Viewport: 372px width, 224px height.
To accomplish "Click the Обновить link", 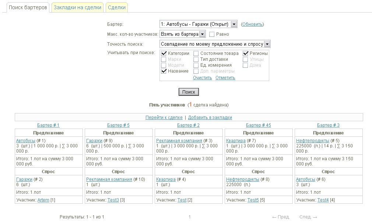I will [252, 24].
